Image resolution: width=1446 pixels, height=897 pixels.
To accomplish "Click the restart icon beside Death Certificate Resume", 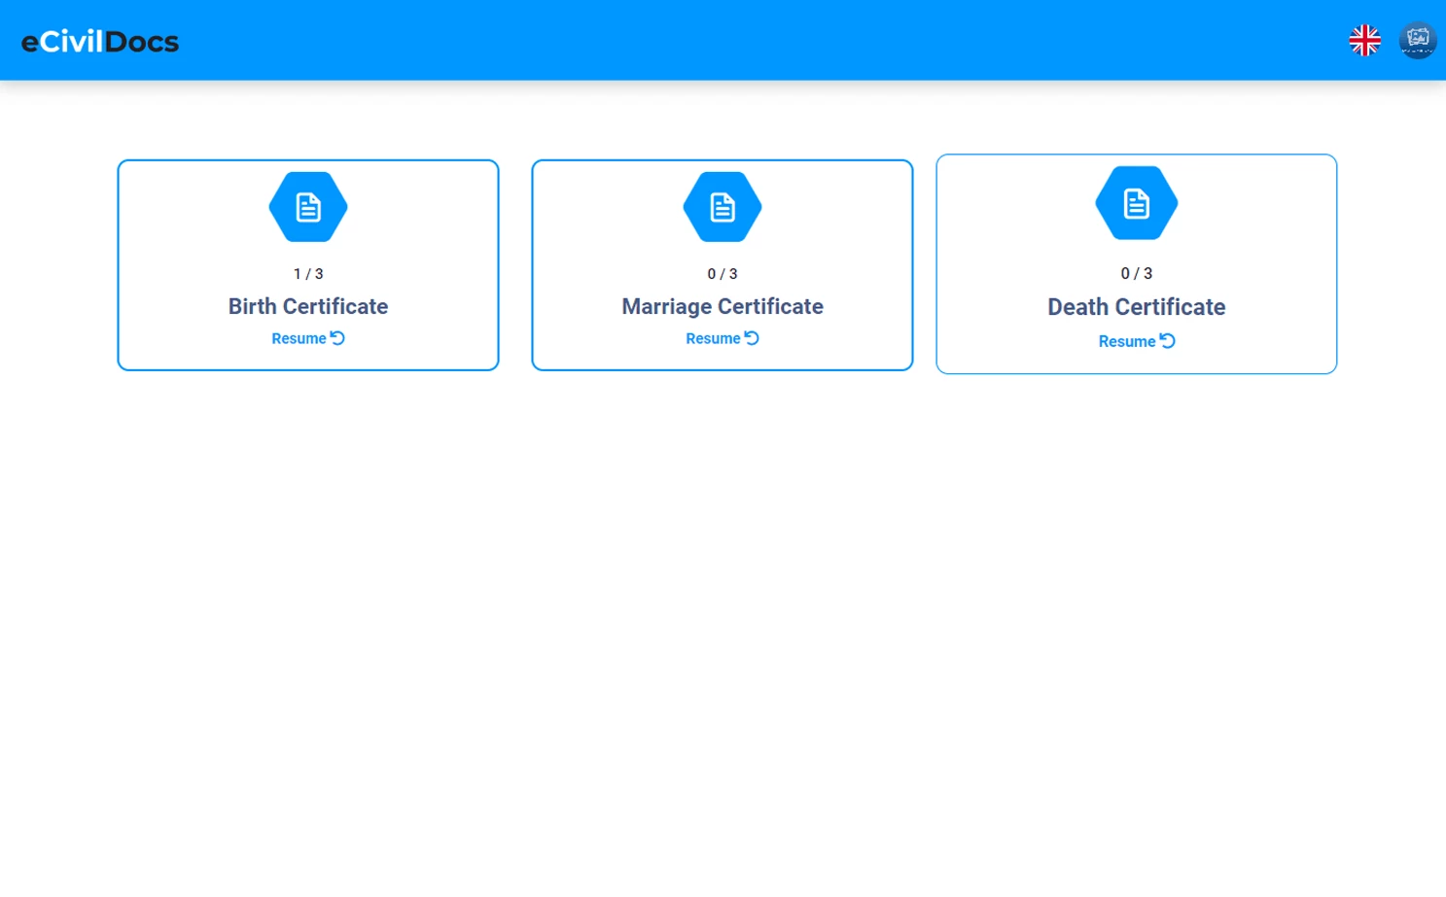I will 1167,341.
